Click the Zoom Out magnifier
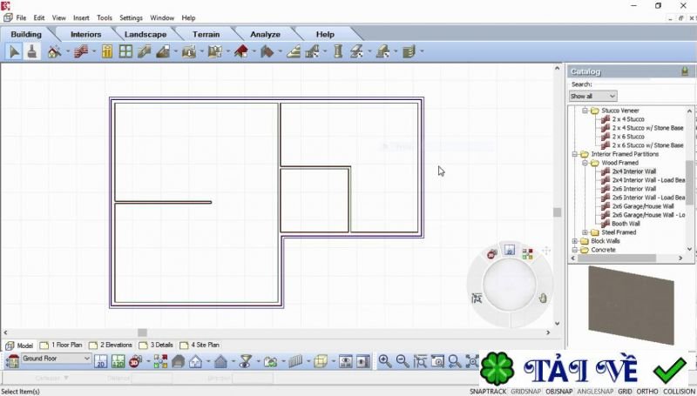This screenshot has width=697, height=396. 403,361
